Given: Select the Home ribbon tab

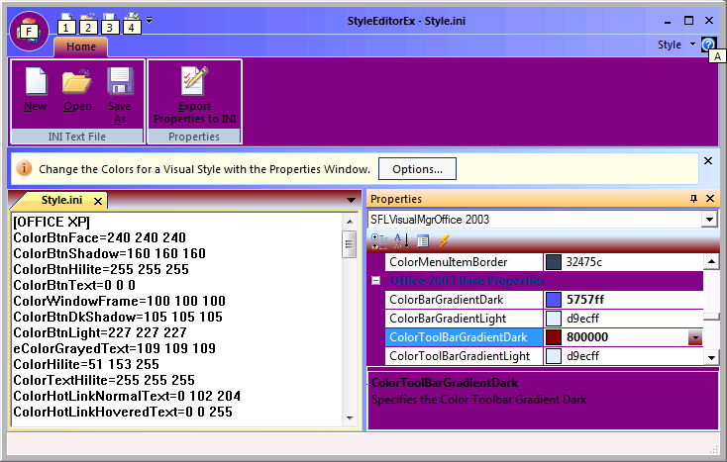Looking at the screenshot, I should point(81,46).
